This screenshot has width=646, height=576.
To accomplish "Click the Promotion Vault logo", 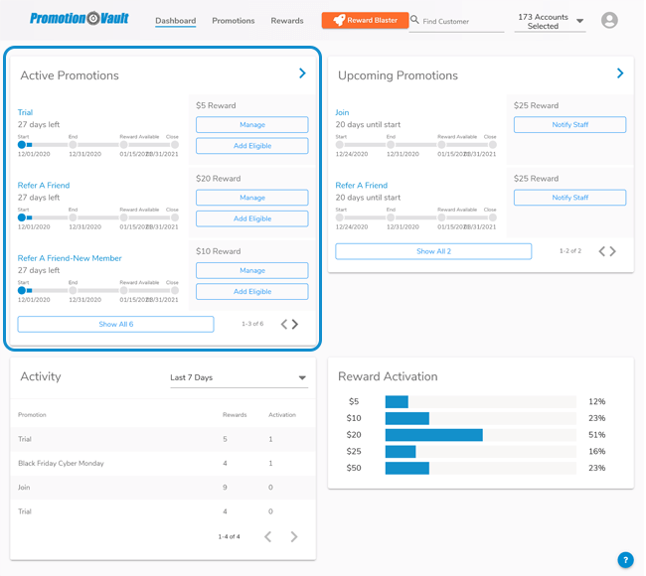I will 78,19.
